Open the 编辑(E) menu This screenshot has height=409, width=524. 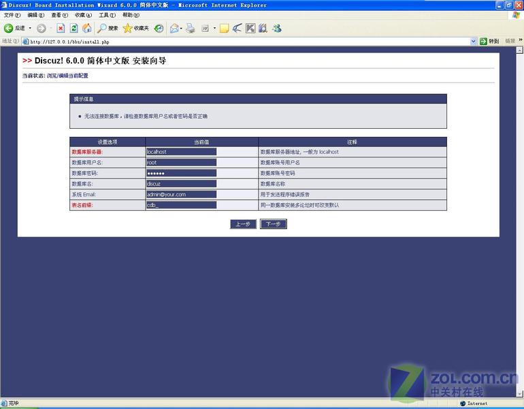click(x=36, y=15)
